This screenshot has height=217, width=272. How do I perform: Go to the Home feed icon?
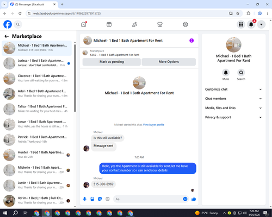tap(84, 24)
